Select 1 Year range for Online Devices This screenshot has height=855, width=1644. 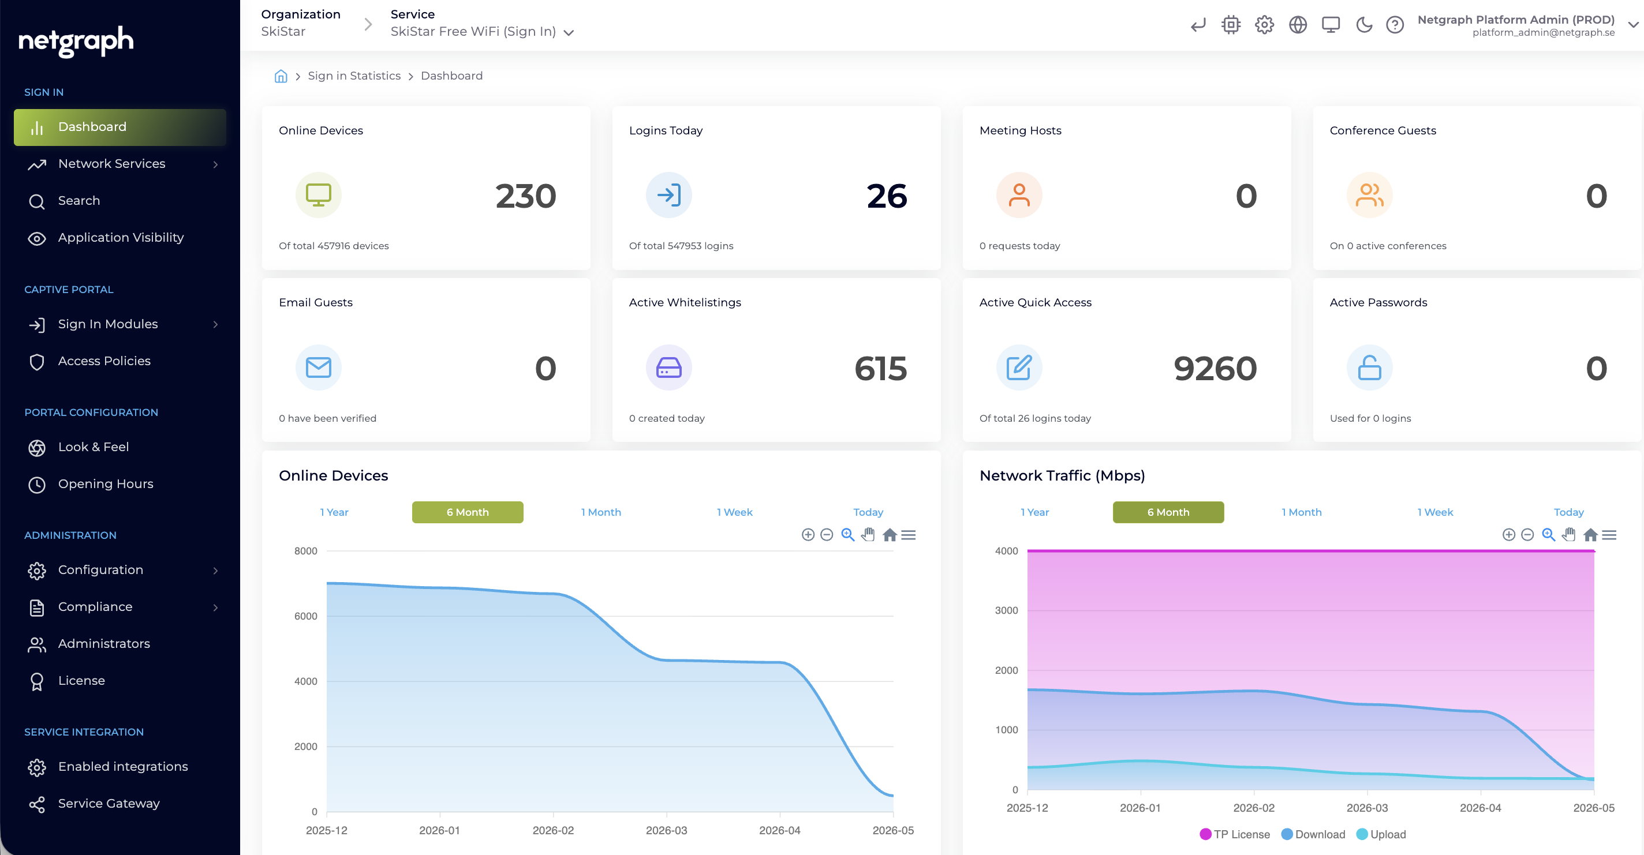tap(334, 512)
